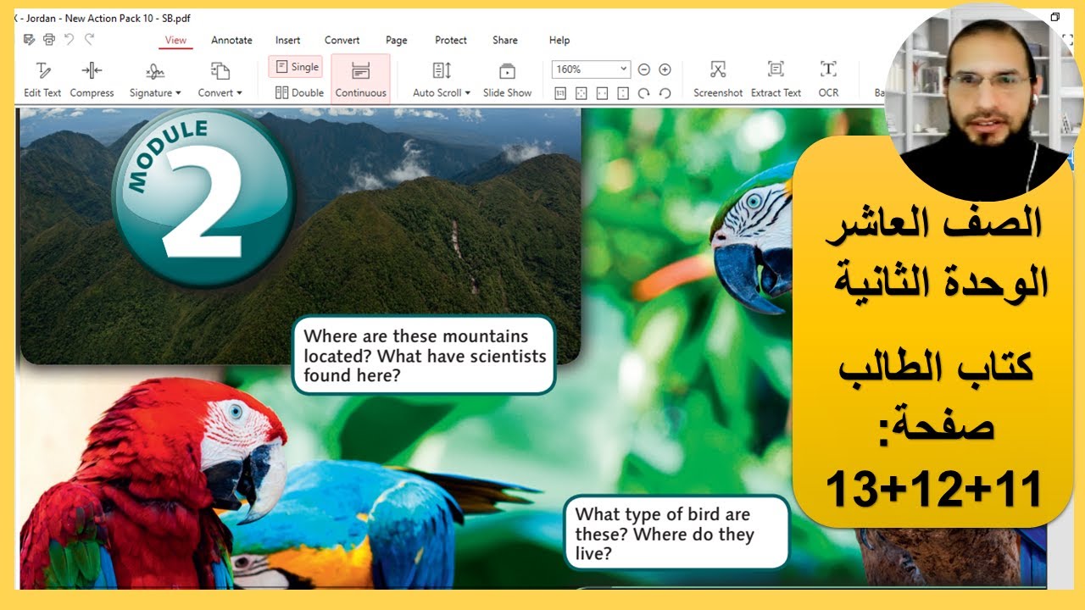The height and width of the screenshot is (610, 1085).
Task: Open the Convert ribbon tab
Action: point(342,40)
